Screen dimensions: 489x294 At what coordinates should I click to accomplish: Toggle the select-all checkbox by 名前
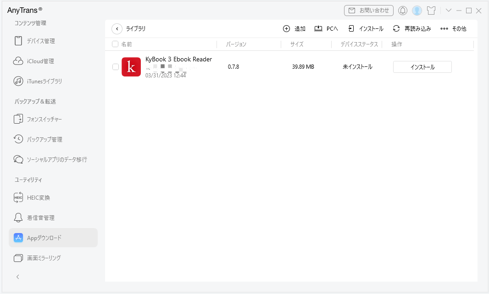coord(115,44)
